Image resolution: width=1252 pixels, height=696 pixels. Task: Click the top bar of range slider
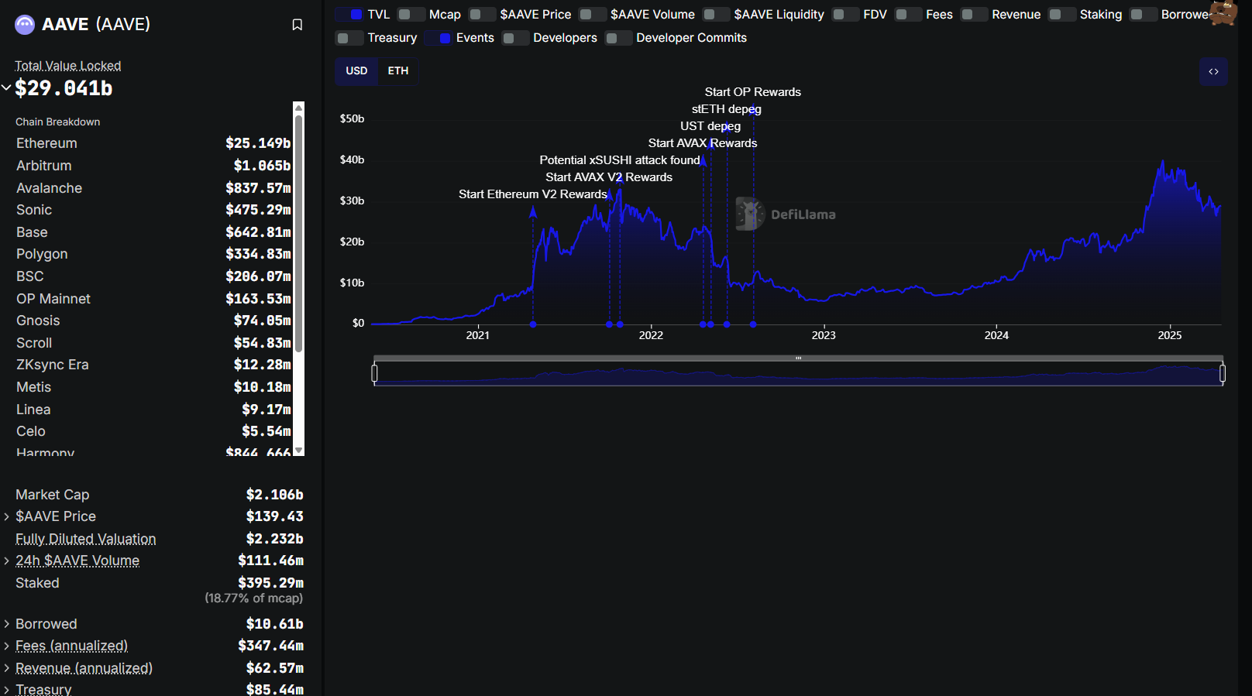point(798,358)
